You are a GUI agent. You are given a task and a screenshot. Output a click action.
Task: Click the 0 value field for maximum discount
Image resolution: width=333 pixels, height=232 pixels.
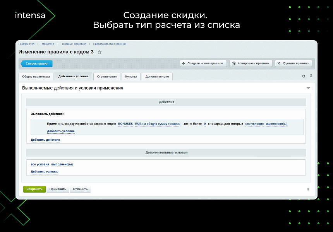(x=204, y=123)
